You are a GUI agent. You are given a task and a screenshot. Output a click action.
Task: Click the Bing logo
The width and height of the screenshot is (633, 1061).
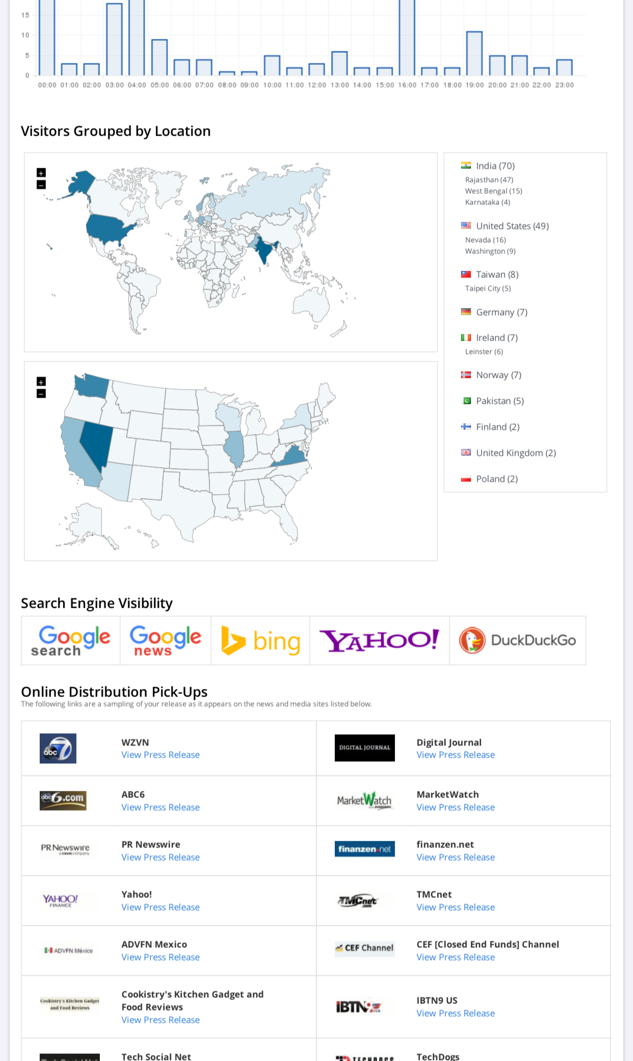pyautogui.click(x=260, y=640)
